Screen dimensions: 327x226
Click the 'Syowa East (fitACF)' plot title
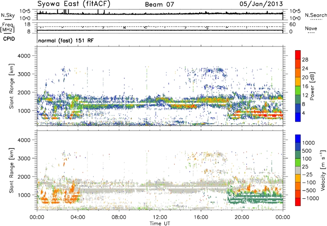[x=74, y=4]
